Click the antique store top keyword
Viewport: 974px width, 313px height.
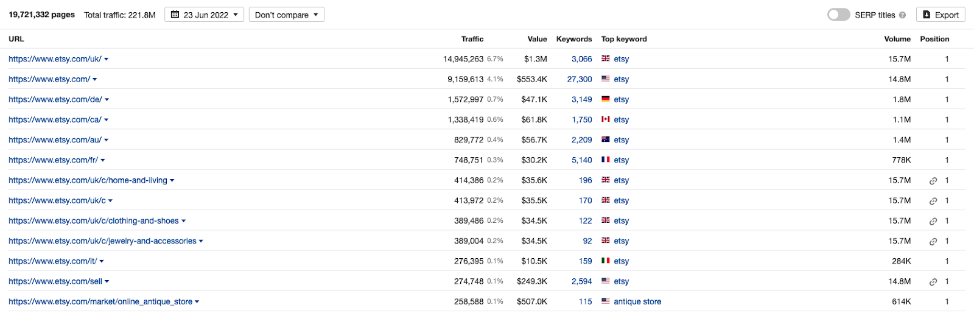point(637,301)
